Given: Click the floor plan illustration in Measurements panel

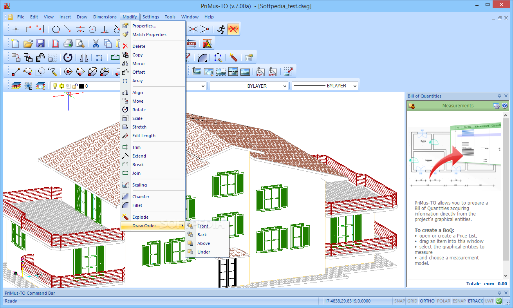Looking at the screenshot, I should tap(455, 156).
